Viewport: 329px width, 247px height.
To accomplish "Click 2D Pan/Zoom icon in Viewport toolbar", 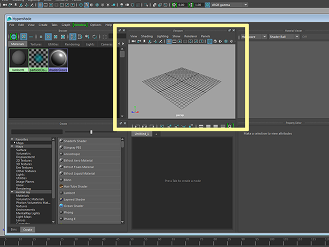I will [x=155, y=41].
